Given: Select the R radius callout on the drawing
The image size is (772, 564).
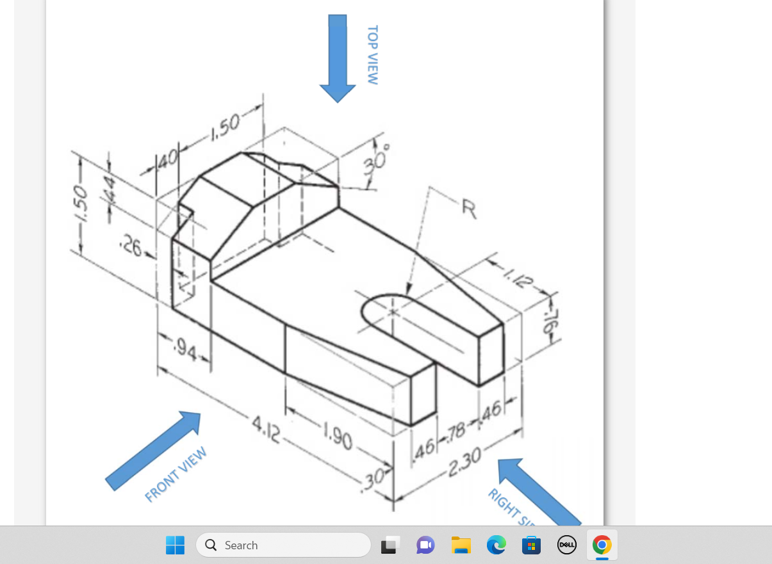Looking at the screenshot, I should coord(470,209).
